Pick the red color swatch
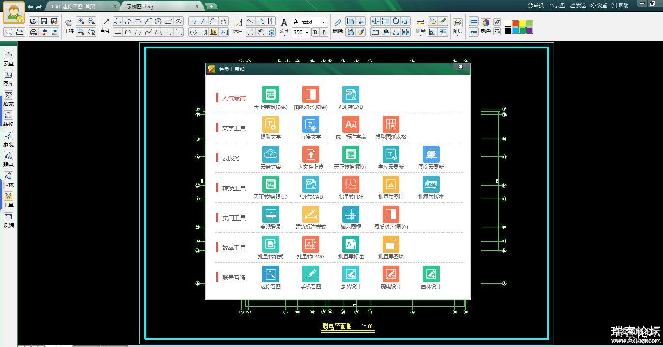The width and height of the screenshot is (663, 347). [515, 24]
